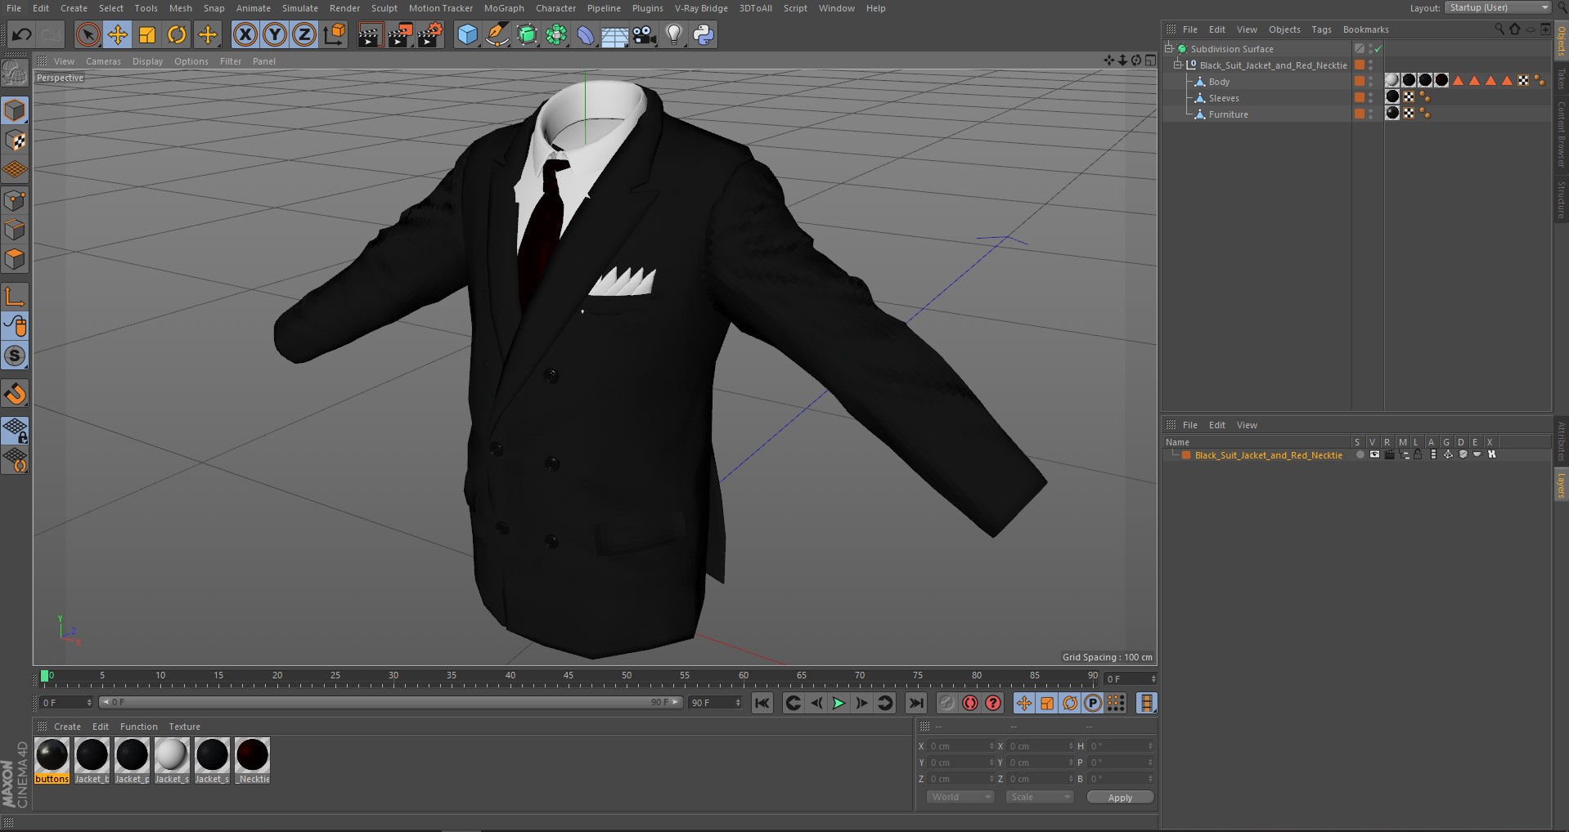Switch to Texture mode
The image size is (1569, 832).
[x=15, y=141]
